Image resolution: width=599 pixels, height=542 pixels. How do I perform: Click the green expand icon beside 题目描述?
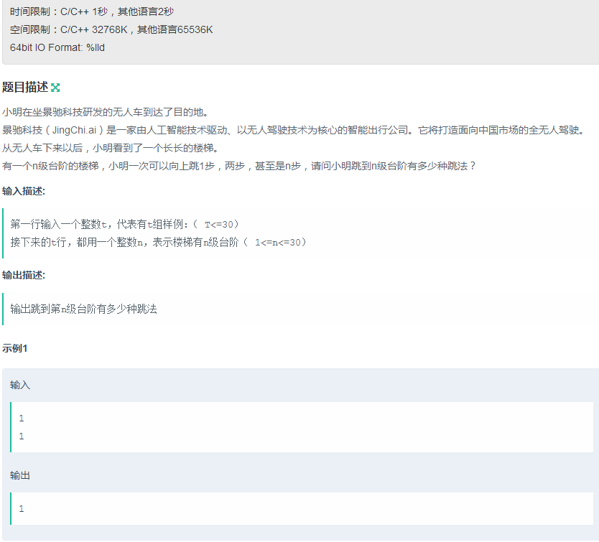55,88
